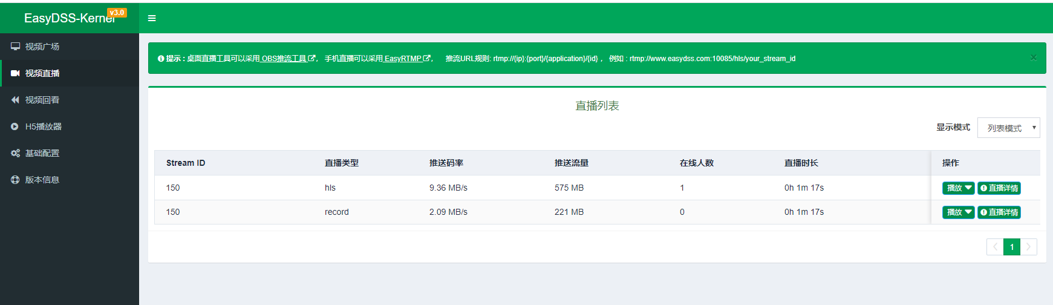1053x305 pixels.
Task: Click the EasyDSS-Kernel logo title
Action: (70, 18)
